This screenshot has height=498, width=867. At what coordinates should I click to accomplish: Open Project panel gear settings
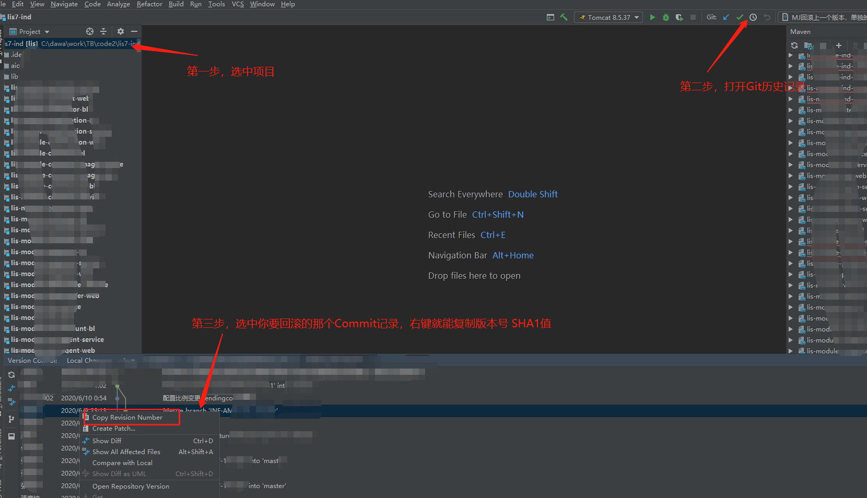pos(121,31)
